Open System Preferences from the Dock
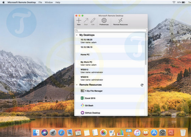The image size is (191, 137). 163,133
